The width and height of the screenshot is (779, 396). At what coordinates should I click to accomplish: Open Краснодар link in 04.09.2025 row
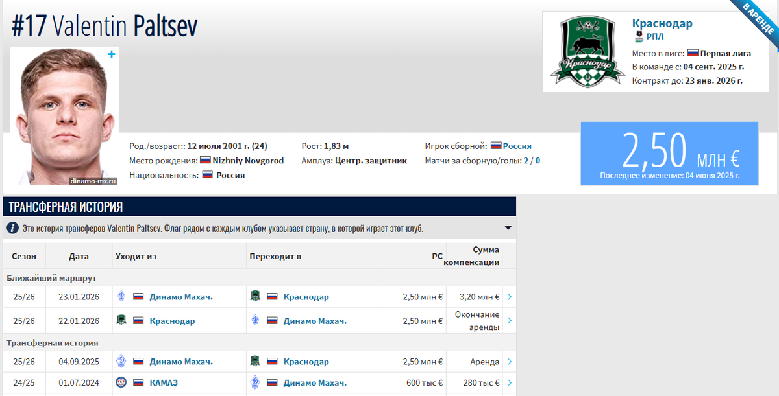[306, 362]
